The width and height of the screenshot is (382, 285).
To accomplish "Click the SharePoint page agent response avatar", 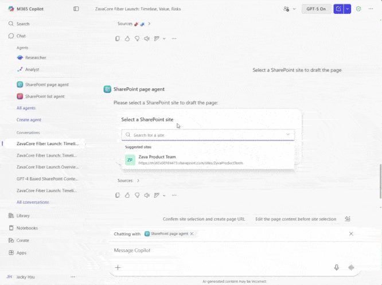I will coord(107,89).
